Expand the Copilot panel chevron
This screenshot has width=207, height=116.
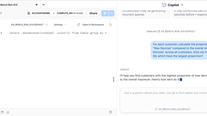click(182, 5)
